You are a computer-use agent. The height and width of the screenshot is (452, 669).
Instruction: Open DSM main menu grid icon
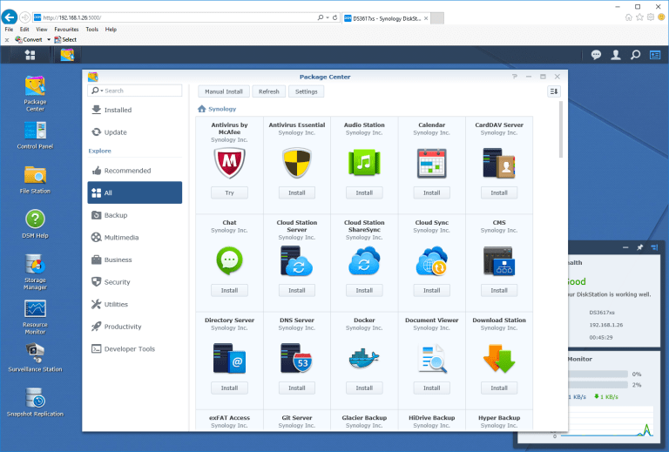(30, 55)
